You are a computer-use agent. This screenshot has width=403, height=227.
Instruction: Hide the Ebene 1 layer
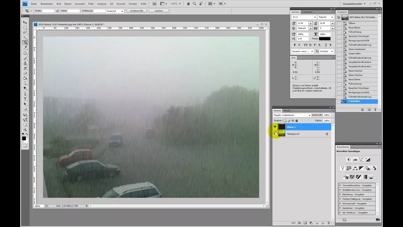tap(275, 127)
